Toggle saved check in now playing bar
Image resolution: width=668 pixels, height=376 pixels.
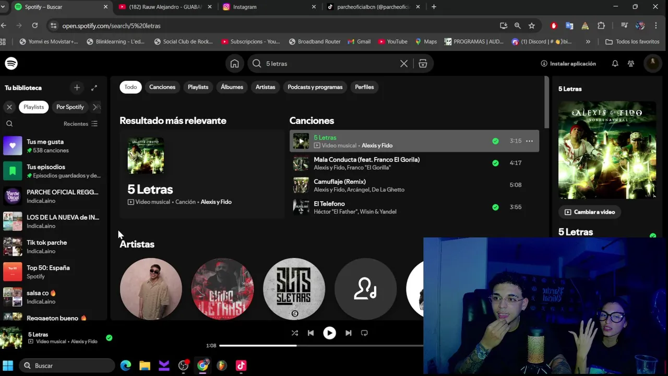pyautogui.click(x=109, y=338)
